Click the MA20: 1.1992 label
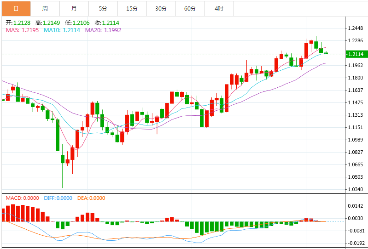The width and height of the screenshot is (368, 249). (103, 30)
